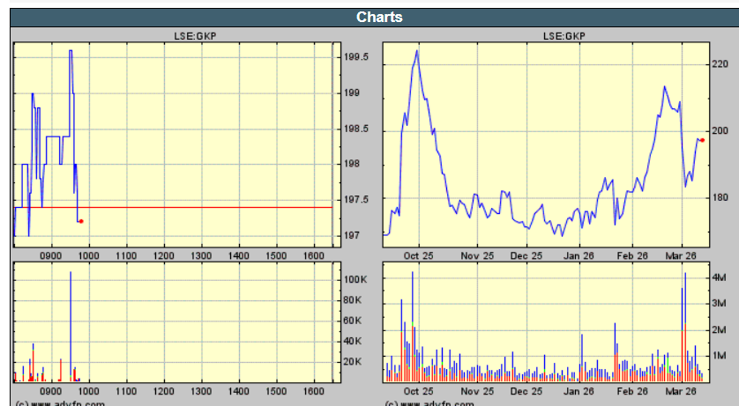
Task: Click the 198.5 price axis label
Action: [x=356, y=129]
